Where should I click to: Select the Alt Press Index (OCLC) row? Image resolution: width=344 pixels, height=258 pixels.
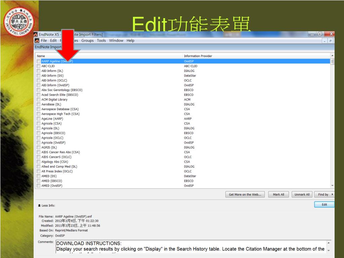pos(183,171)
